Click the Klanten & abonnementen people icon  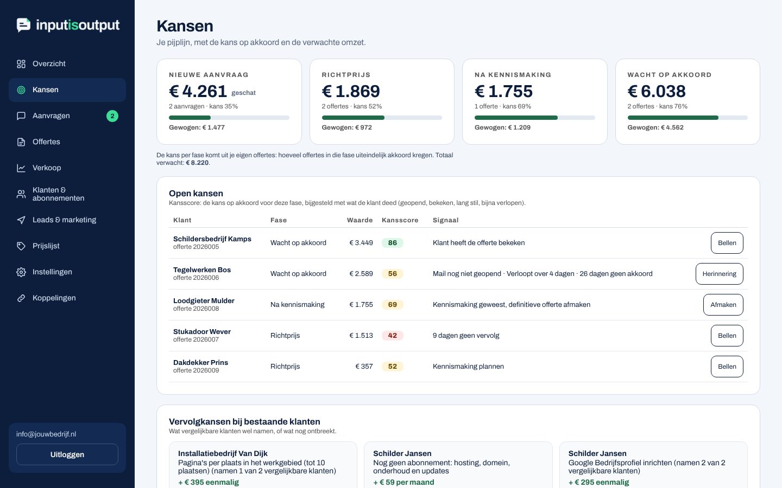(21, 194)
